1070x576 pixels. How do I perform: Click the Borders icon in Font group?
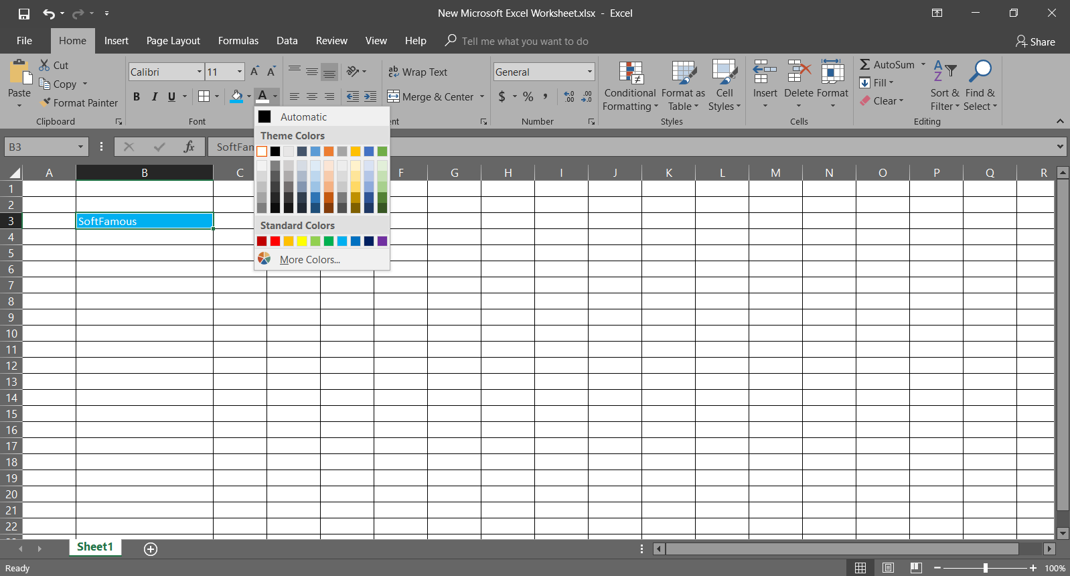click(204, 96)
